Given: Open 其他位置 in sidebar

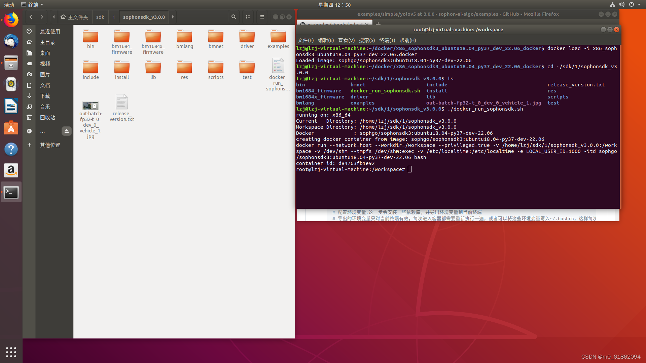Looking at the screenshot, I should click(x=50, y=145).
